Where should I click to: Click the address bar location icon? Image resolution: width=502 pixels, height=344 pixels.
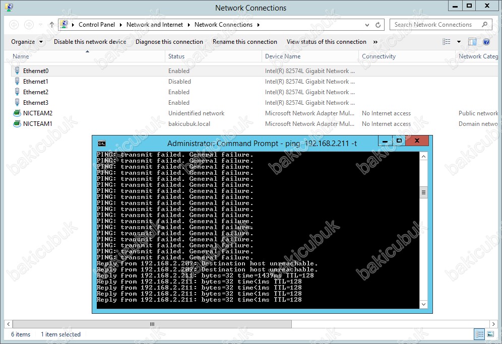[x=65, y=24]
